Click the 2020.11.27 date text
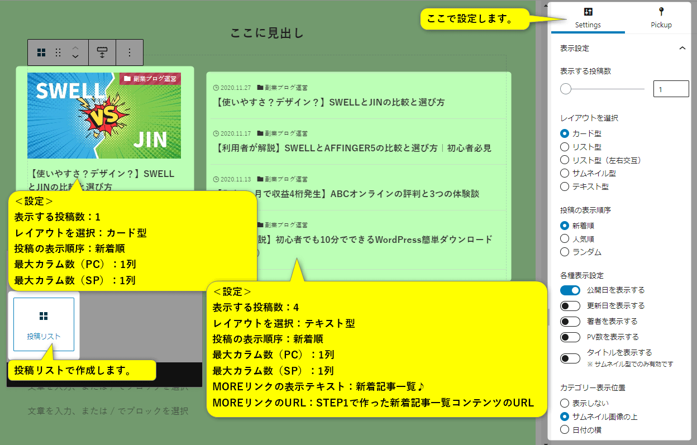Viewport: 697px width, 445px height. 236,88
